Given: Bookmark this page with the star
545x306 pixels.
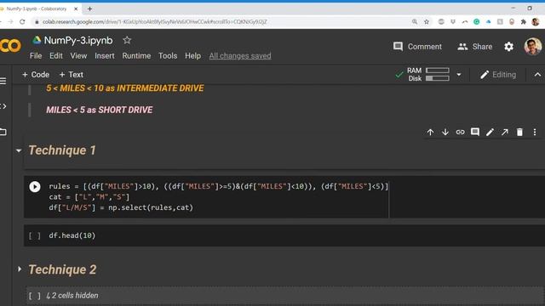Looking at the screenshot, I should (x=427, y=22).
